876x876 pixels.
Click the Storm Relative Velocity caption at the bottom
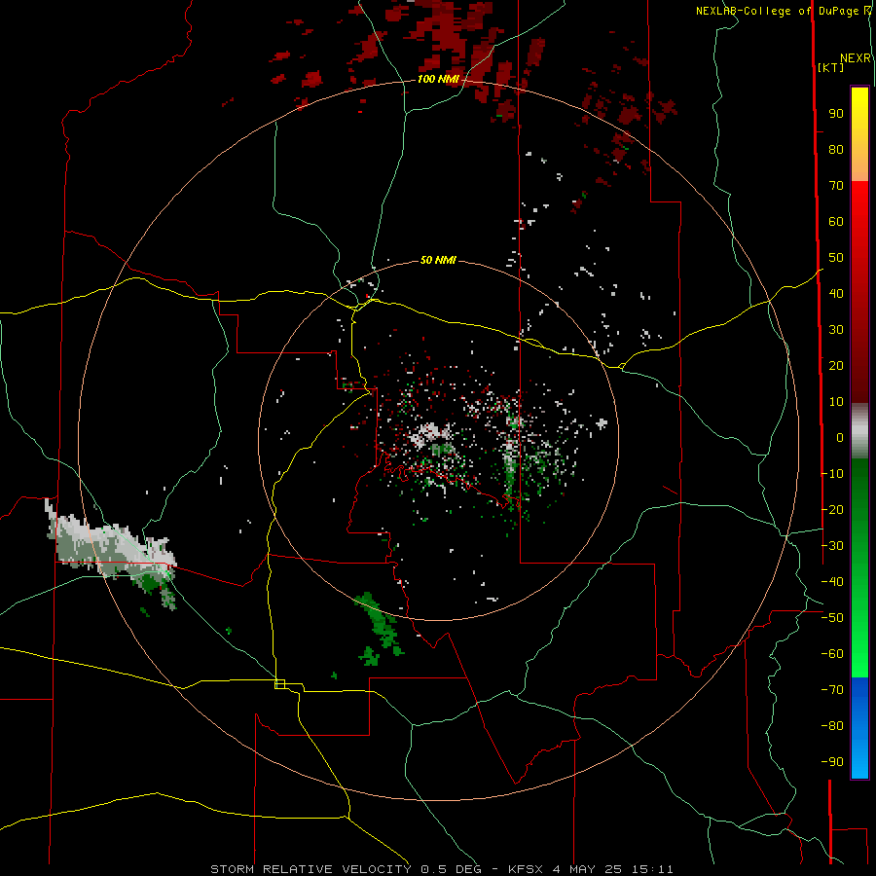coord(441,869)
